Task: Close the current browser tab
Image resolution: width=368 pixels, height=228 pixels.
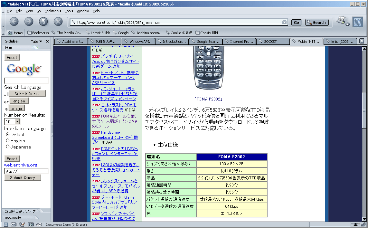Action: tap(362, 41)
